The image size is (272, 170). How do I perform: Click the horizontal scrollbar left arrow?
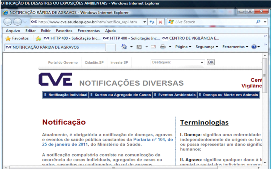tap(6, 168)
